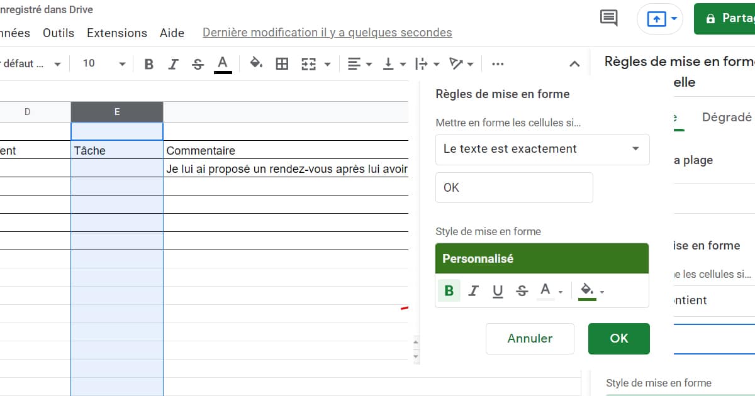Viewport: 755px width, 396px height.
Task: Toggle bold in formatting style
Action: tap(449, 291)
